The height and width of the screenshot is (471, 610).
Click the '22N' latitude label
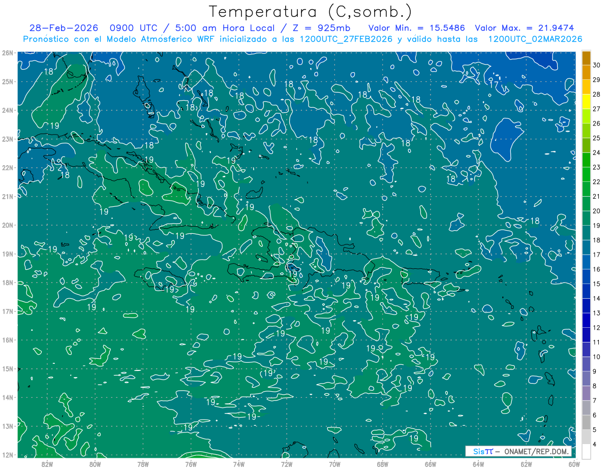pyautogui.click(x=8, y=168)
